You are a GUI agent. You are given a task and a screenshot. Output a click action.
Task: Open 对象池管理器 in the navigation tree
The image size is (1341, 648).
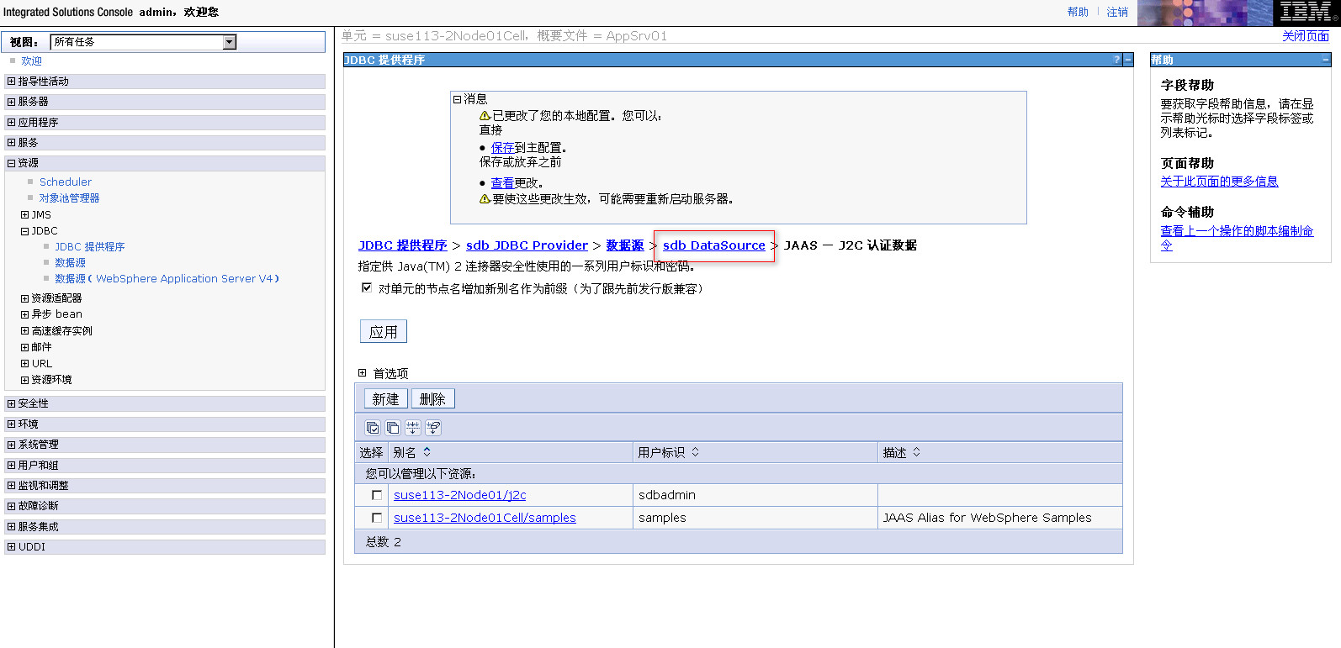69,198
